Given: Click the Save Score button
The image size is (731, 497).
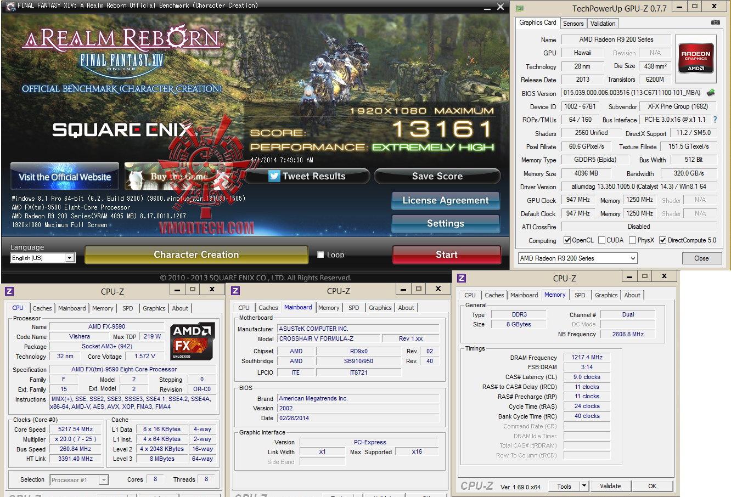Looking at the screenshot, I should pyautogui.click(x=437, y=176).
